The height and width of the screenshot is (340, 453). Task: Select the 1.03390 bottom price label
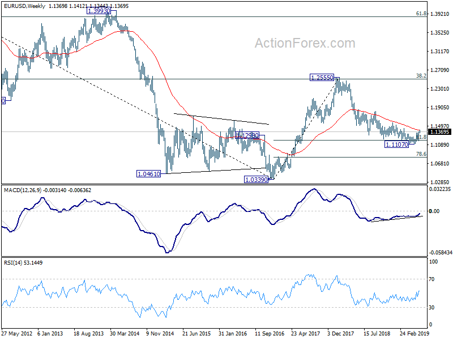pyautogui.click(x=257, y=180)
